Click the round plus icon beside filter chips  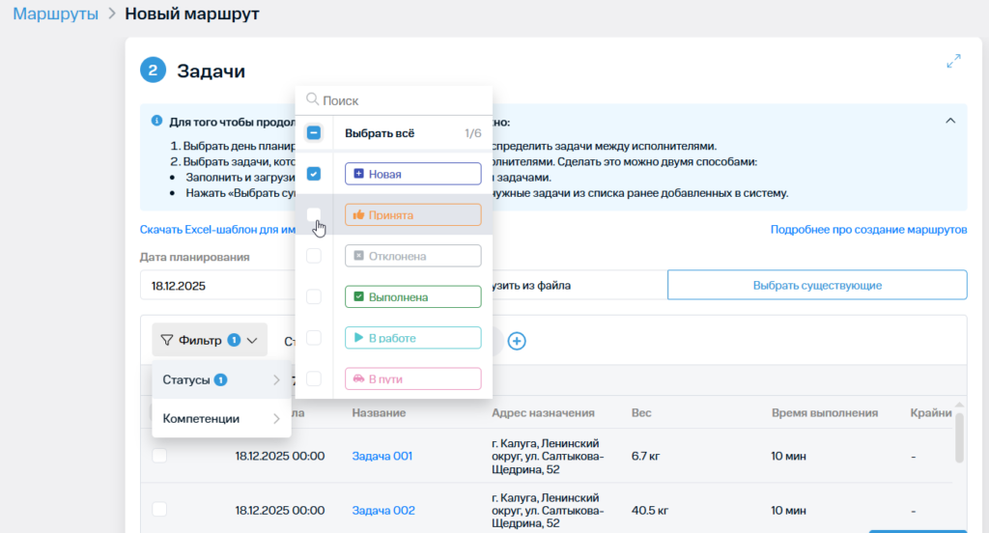click(x=517, y=341)
